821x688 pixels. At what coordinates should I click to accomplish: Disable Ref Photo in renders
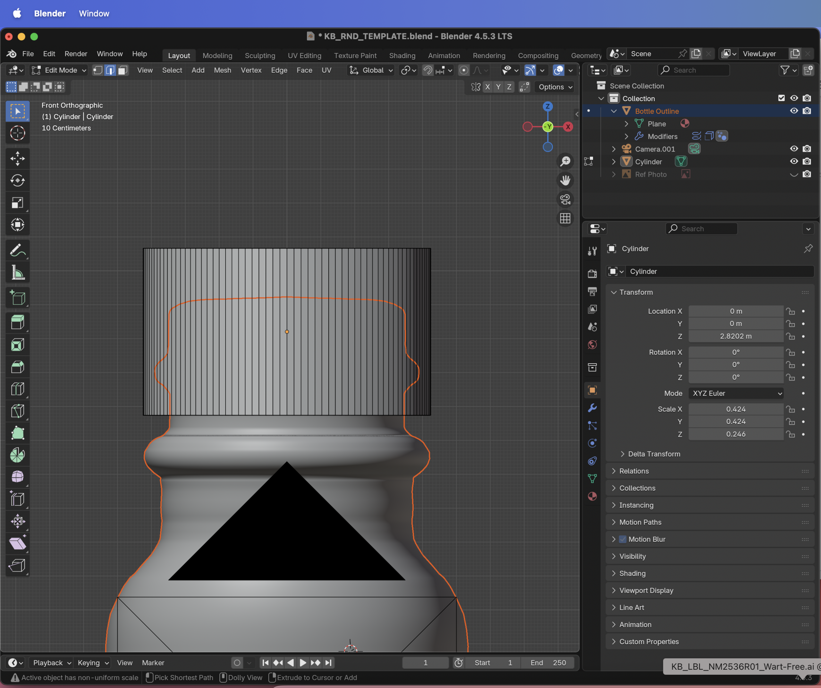tap(807, 175)
